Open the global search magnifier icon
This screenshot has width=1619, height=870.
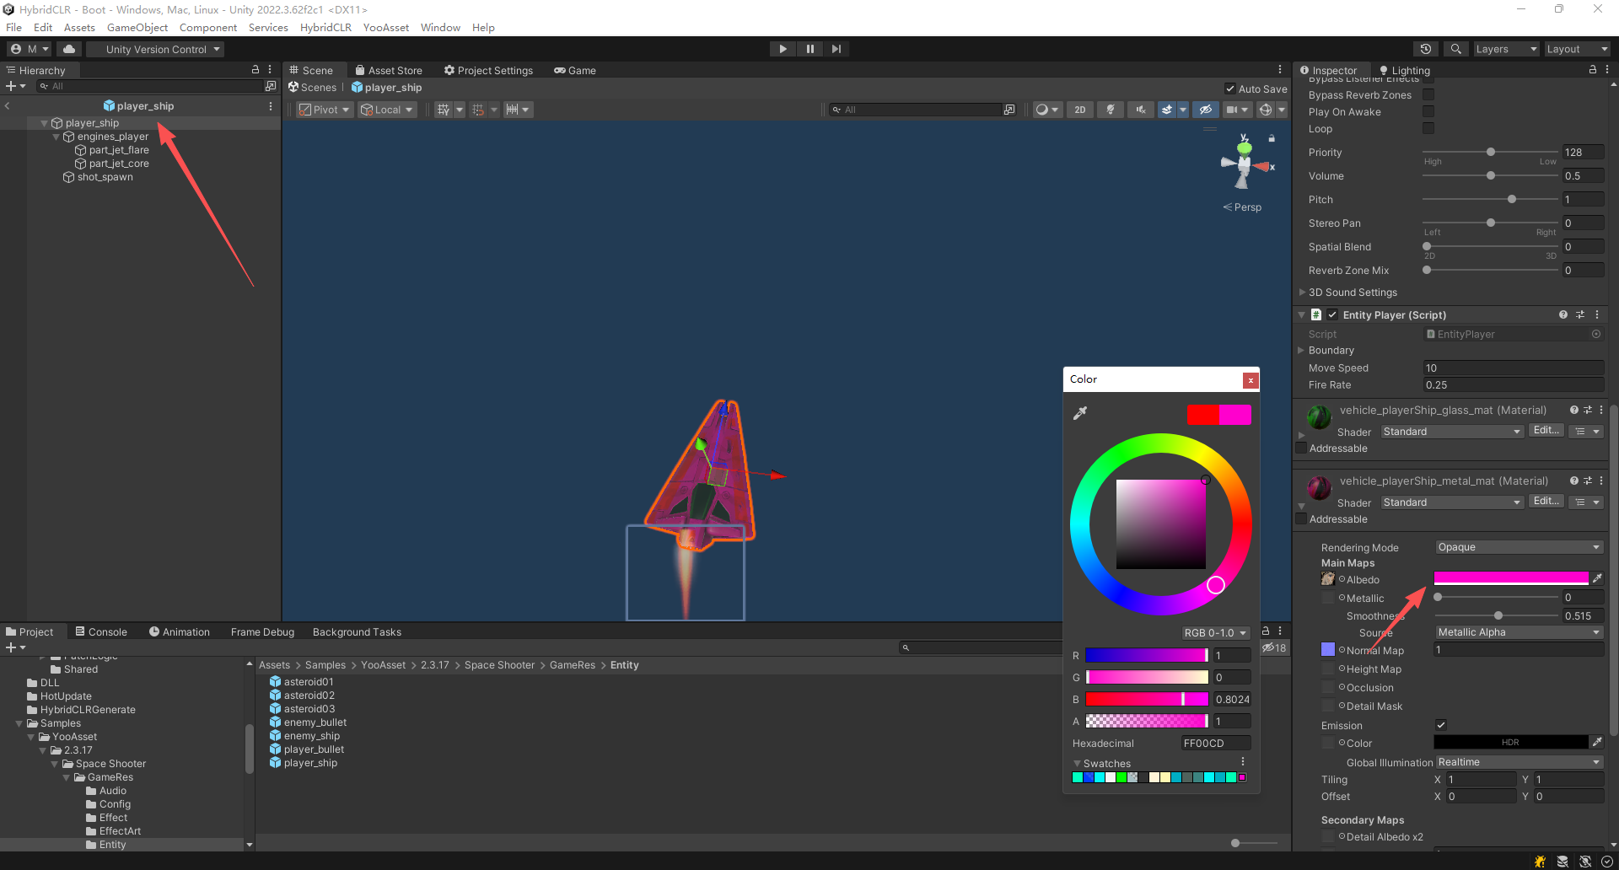pyautogui.click(x=1456, y=49)
